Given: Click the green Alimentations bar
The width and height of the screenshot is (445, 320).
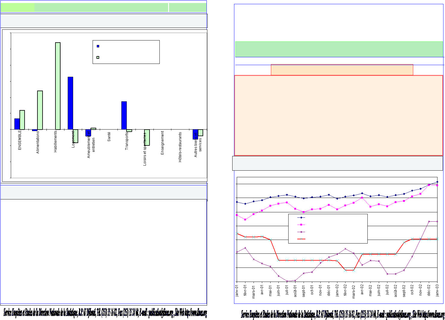Looking at the screenshot, I should (40, 110).
